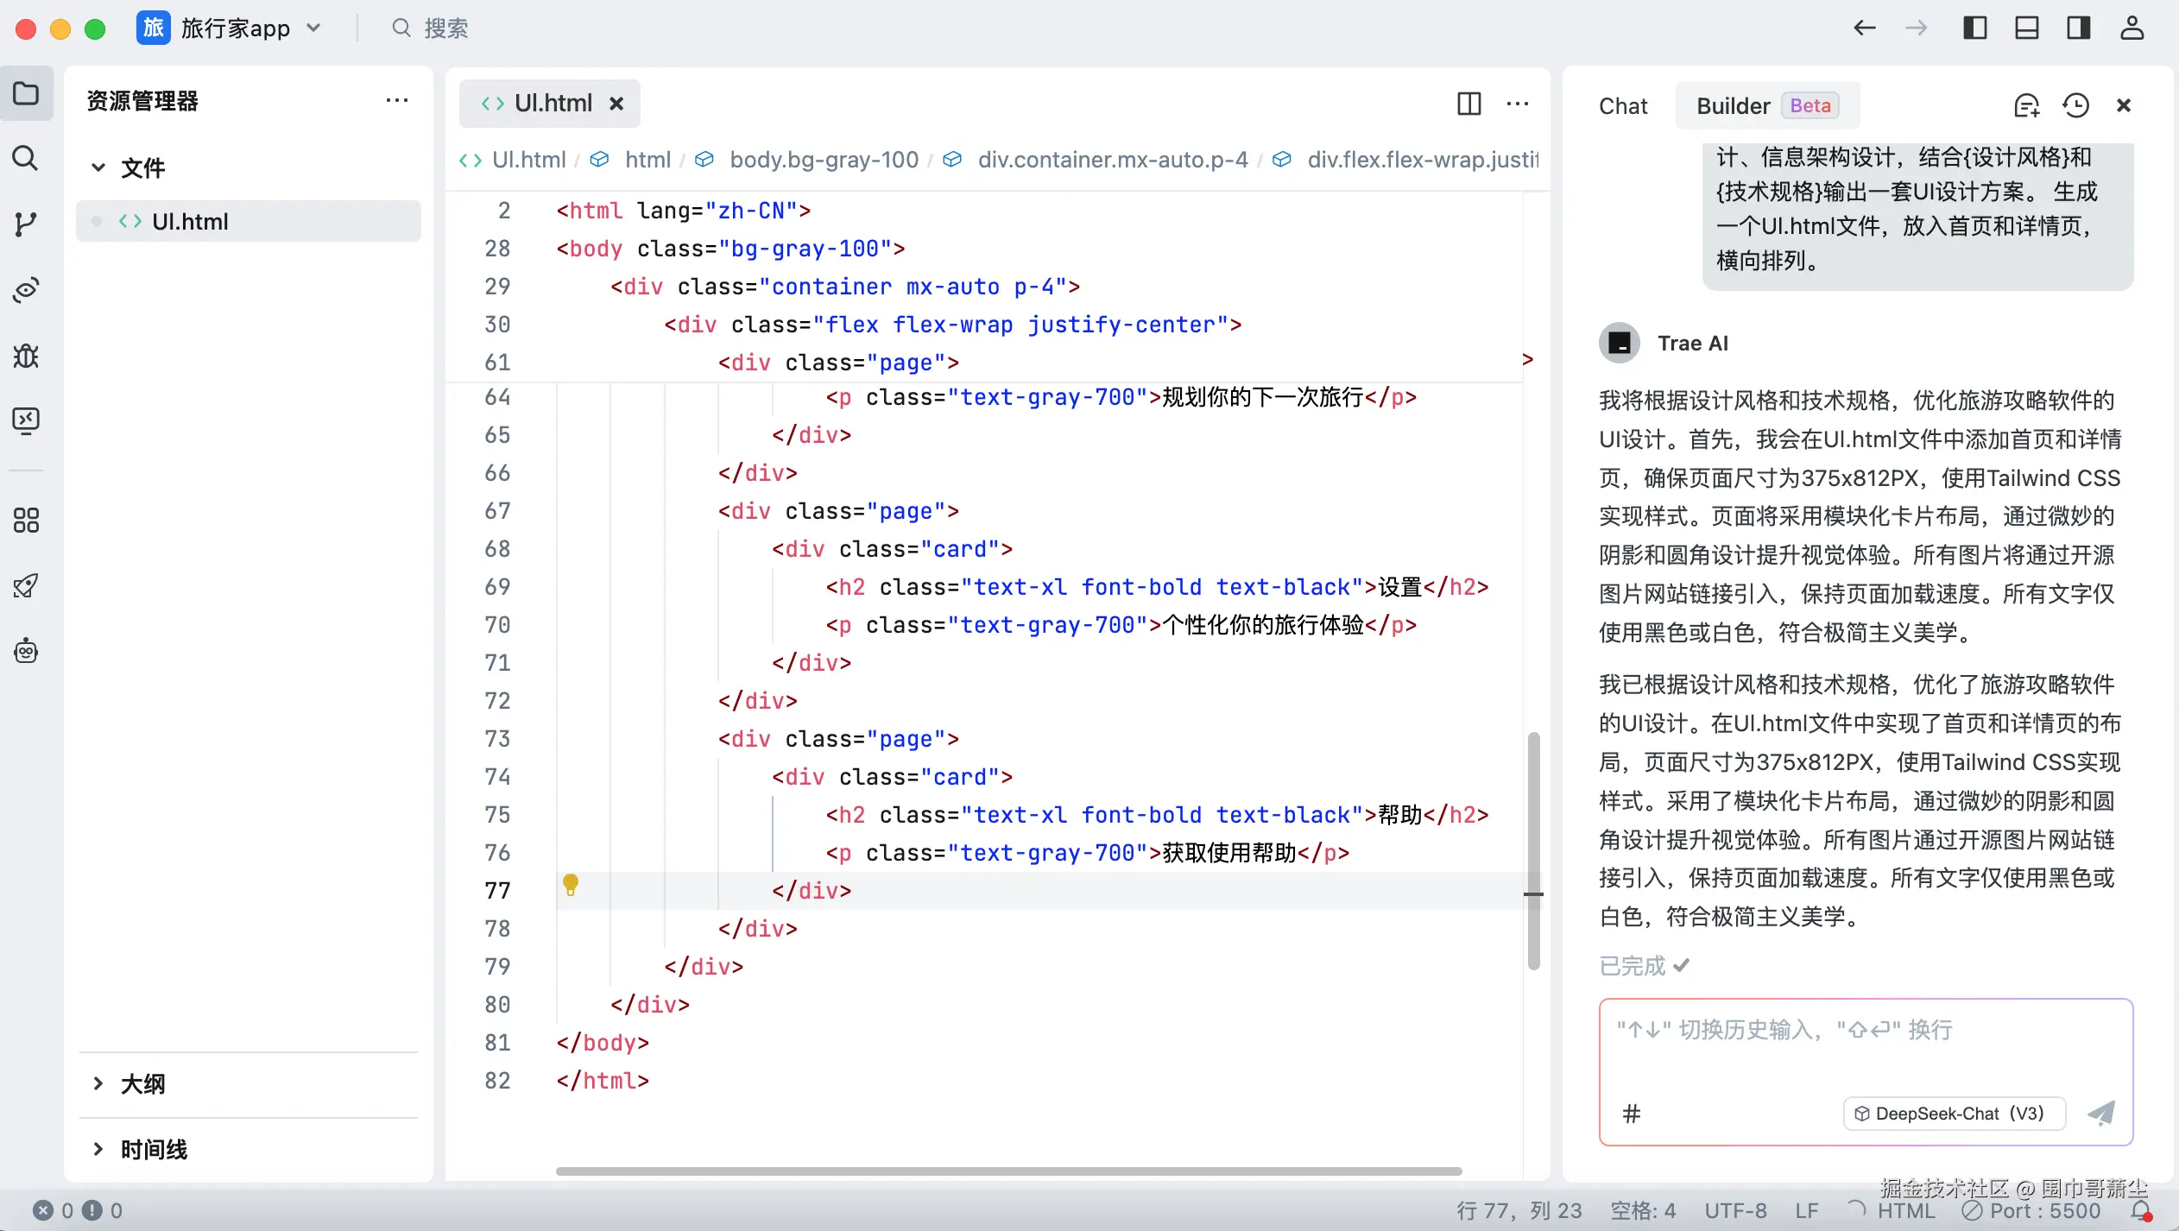Toggle the right AI sidebar layout button
This screenshot has height=1231, width=2179.
point(2079,28)
